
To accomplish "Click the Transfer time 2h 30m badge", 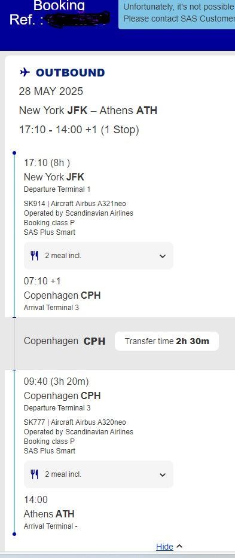I will 167,341.
